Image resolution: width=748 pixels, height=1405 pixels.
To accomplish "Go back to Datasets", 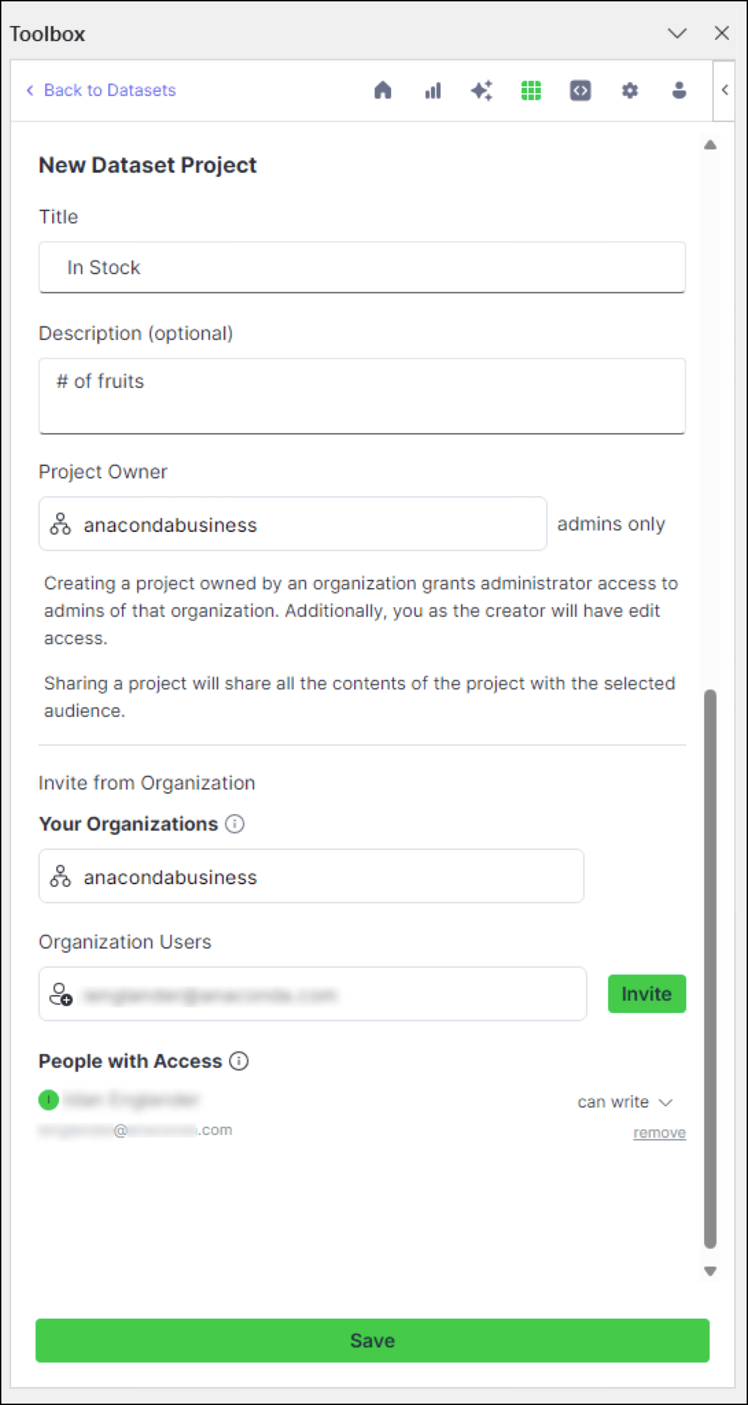I will [101, 90].
